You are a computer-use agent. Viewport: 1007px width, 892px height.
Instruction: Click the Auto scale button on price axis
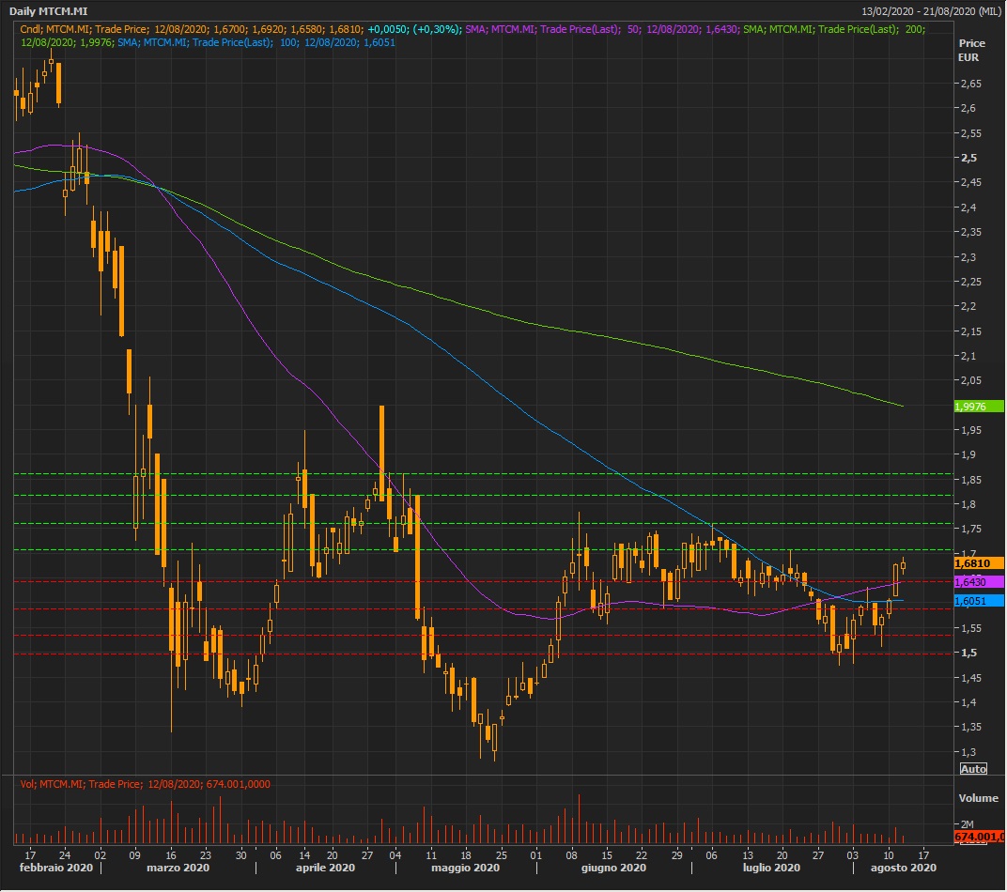tap(973, 769)
